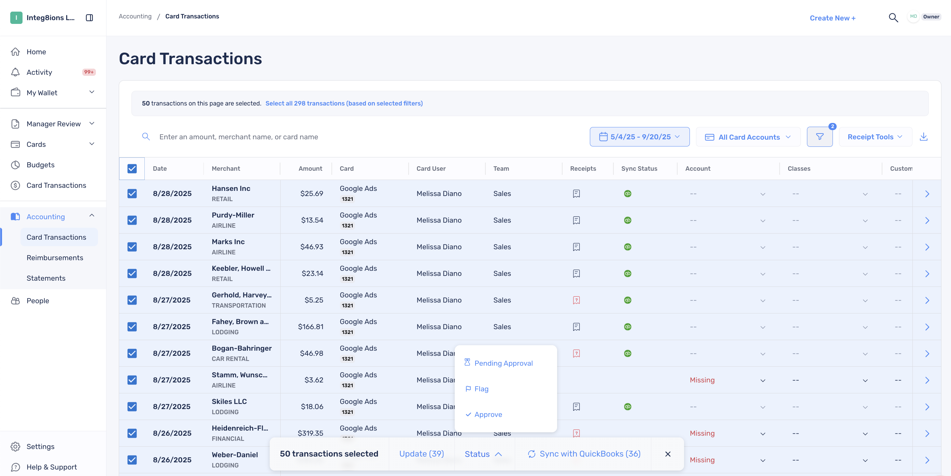
Task: Uncheck the Hansen Inc transaction checkbox
Action: click(x=132, y=194)
